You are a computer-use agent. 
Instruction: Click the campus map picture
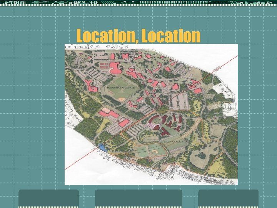[151, 114]
